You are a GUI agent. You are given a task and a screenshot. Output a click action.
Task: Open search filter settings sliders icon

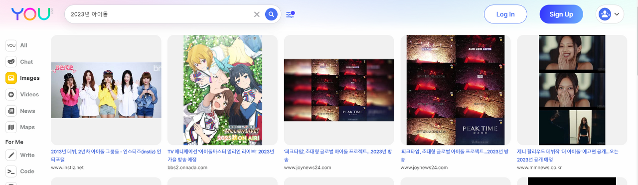(x=291, y=14)
